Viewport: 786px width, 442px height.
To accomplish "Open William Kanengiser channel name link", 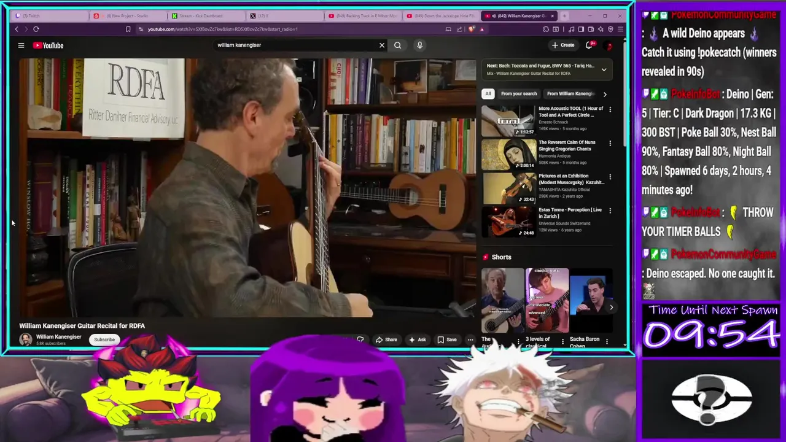I will coord(58,336).
